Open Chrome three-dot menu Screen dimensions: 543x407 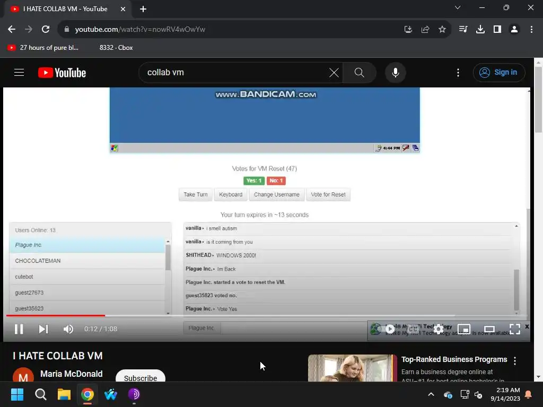point(531,30)
